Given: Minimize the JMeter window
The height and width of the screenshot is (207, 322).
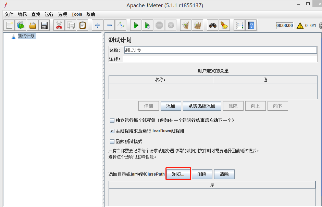Looking at the screenshot, I should click(299, 4).
